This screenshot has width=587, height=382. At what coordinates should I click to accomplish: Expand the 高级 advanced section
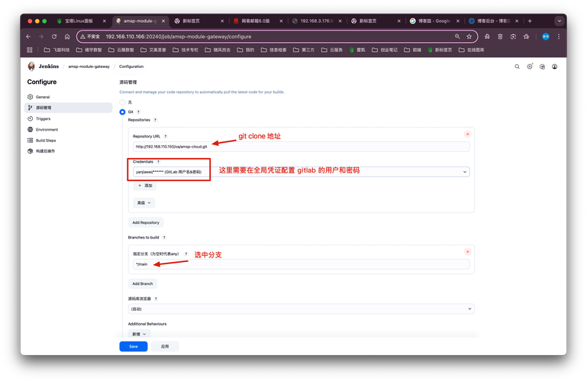tap(144, 203)
